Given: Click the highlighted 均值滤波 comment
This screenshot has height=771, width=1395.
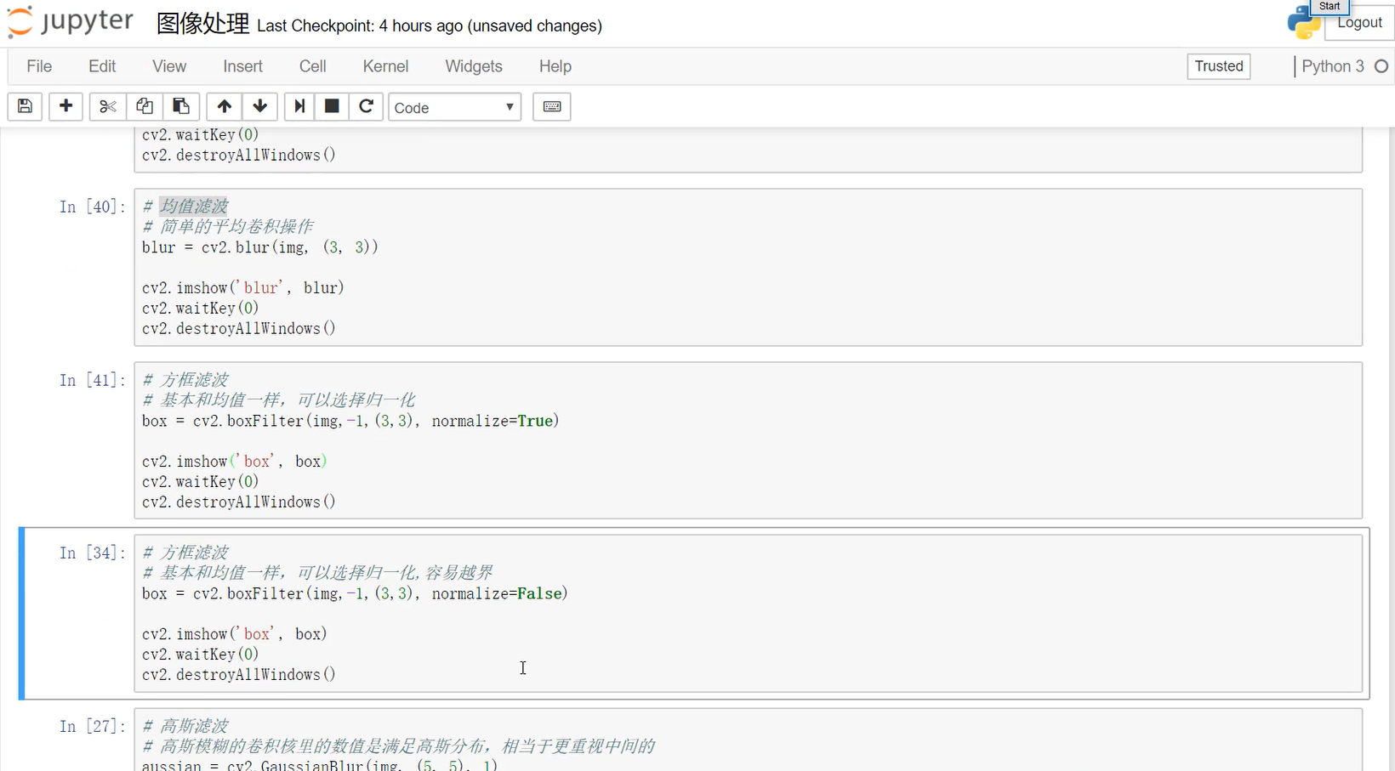Looking at the screenshot, I should click(x=194, y=206).
